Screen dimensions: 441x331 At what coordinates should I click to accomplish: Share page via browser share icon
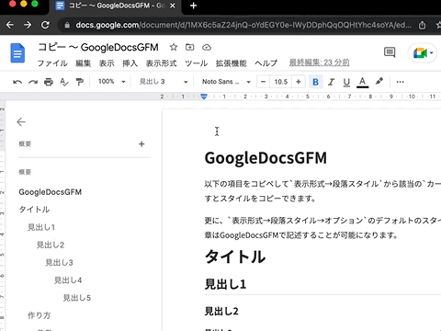pyautogui.click(x=422, y=25)
